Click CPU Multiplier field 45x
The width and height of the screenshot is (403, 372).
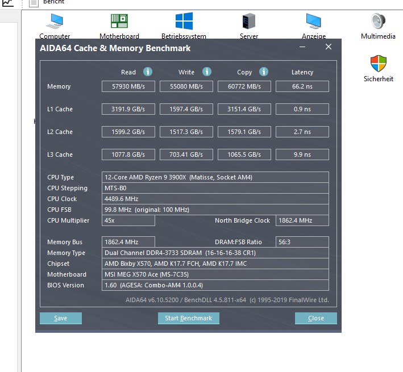(128, 220)
